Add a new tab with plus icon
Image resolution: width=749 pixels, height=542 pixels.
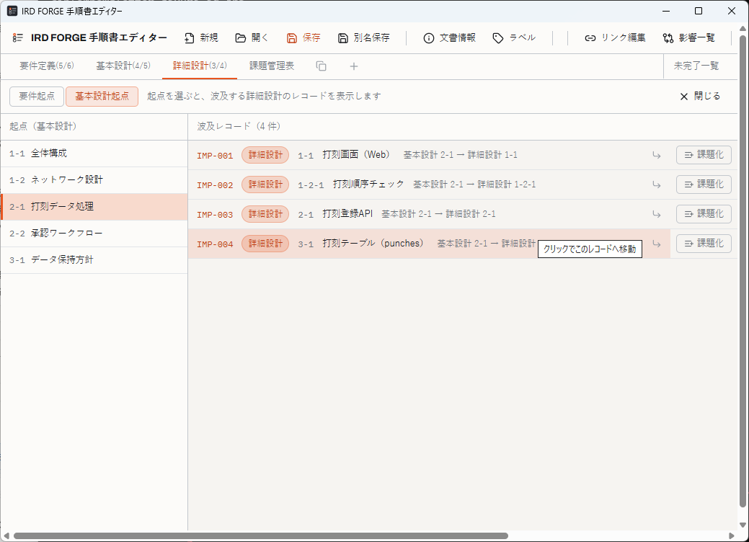tap(353, 66)
